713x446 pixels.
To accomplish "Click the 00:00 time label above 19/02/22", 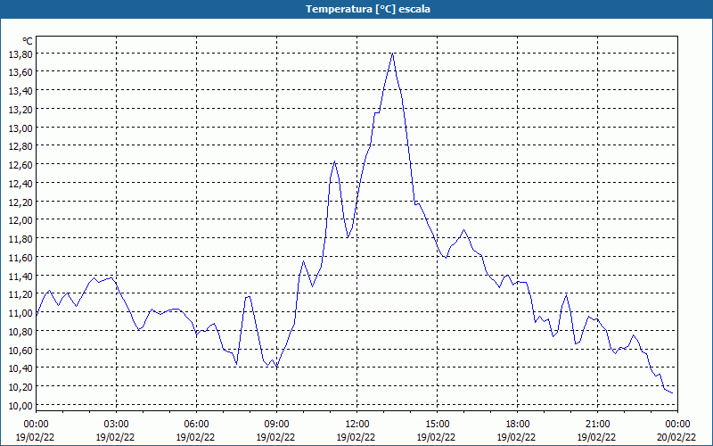I will tap(36, 425).
